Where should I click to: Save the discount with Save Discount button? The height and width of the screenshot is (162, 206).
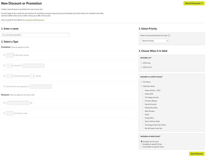pyautogui.click(x=196, y=154)
